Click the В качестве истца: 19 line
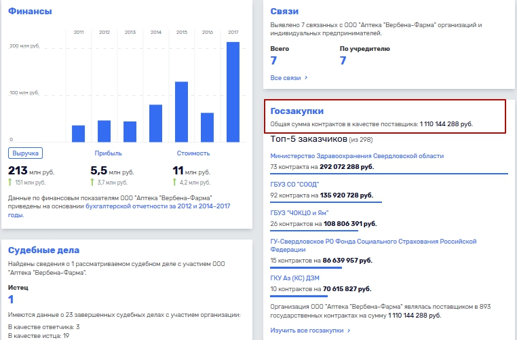 coord(39,336)
